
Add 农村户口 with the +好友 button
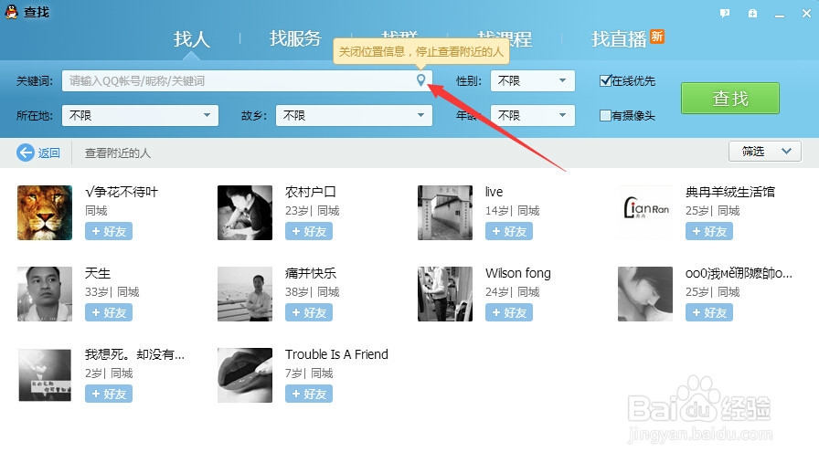click(x=309, y=231)
